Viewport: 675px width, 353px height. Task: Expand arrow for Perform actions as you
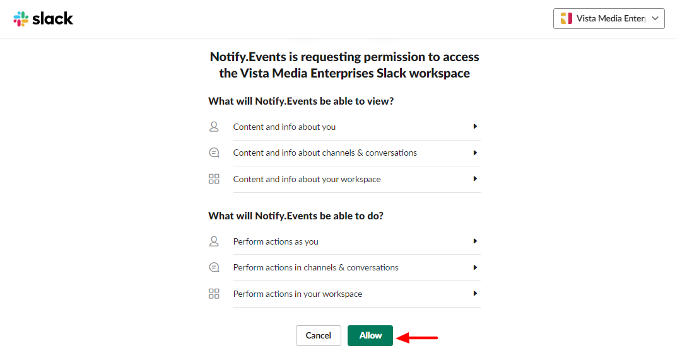tap(475, 241)
